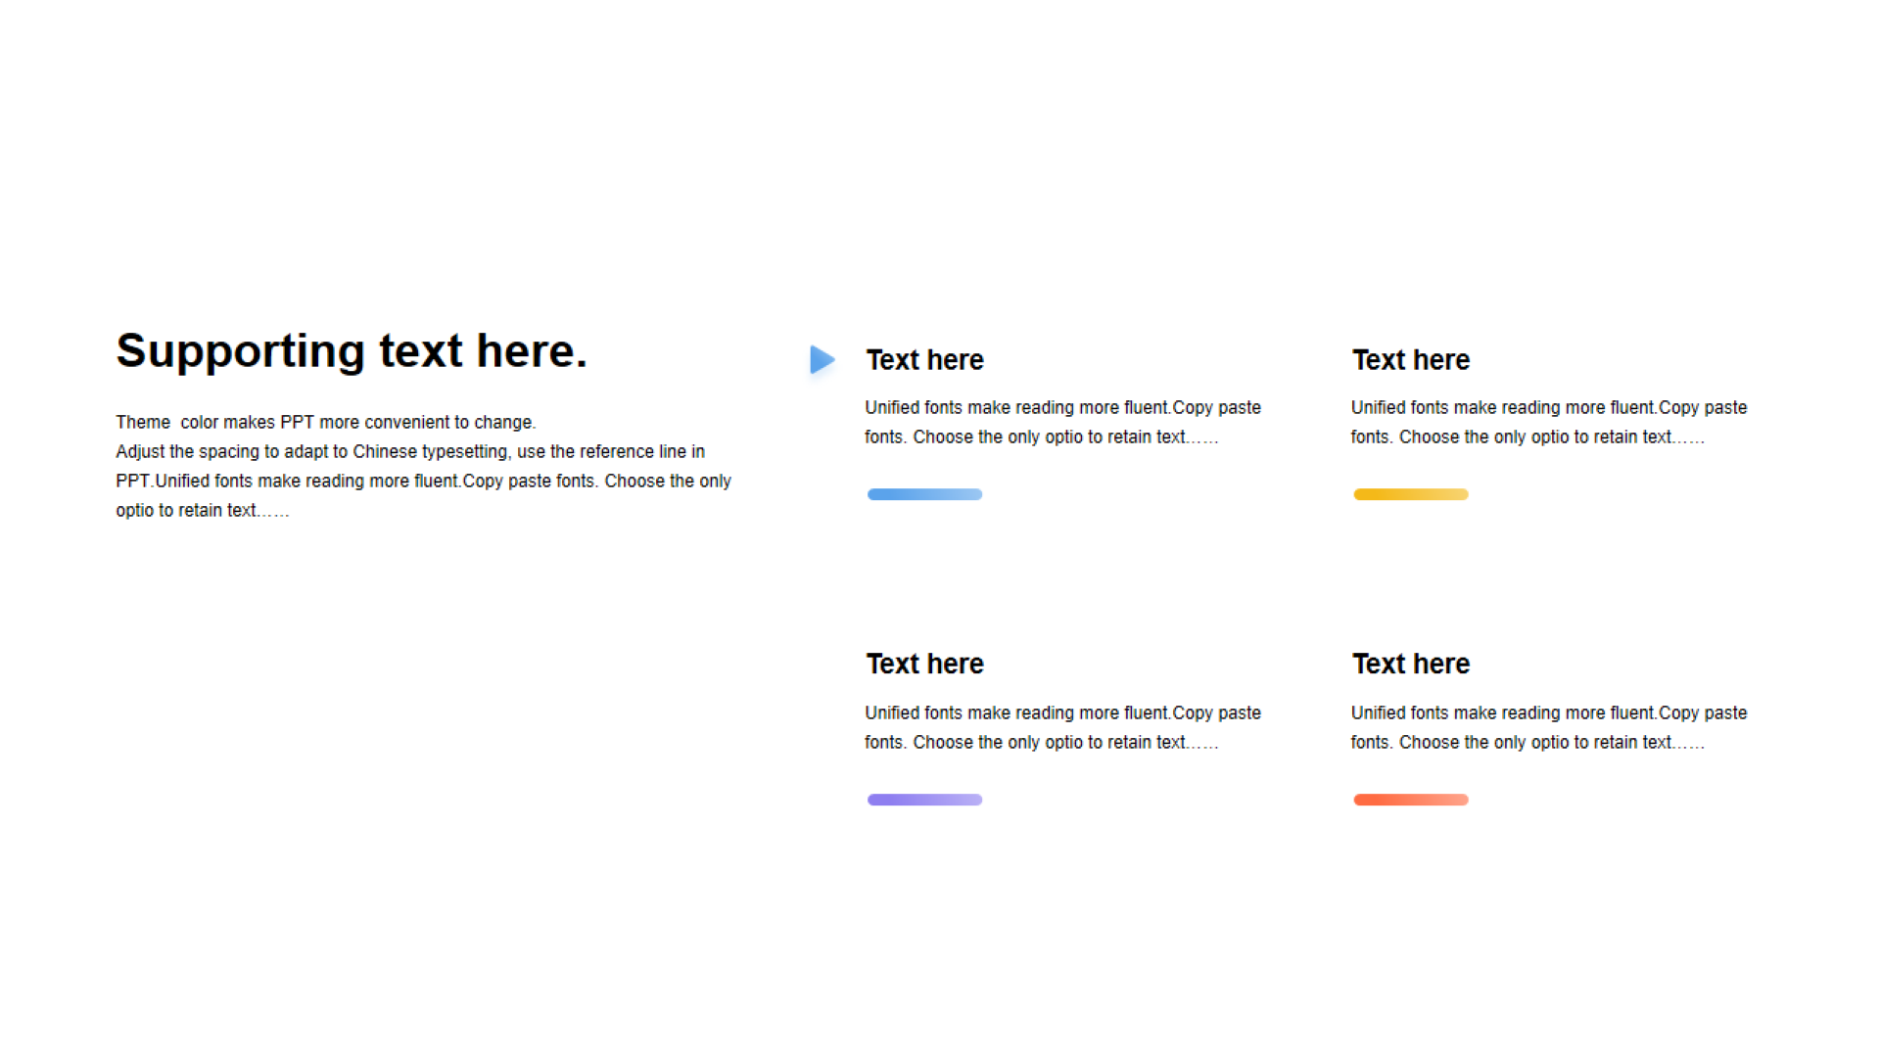Click description text above the purple bar
The height and width of the screenshot is (1057, 1880).
pos(1062,727)
